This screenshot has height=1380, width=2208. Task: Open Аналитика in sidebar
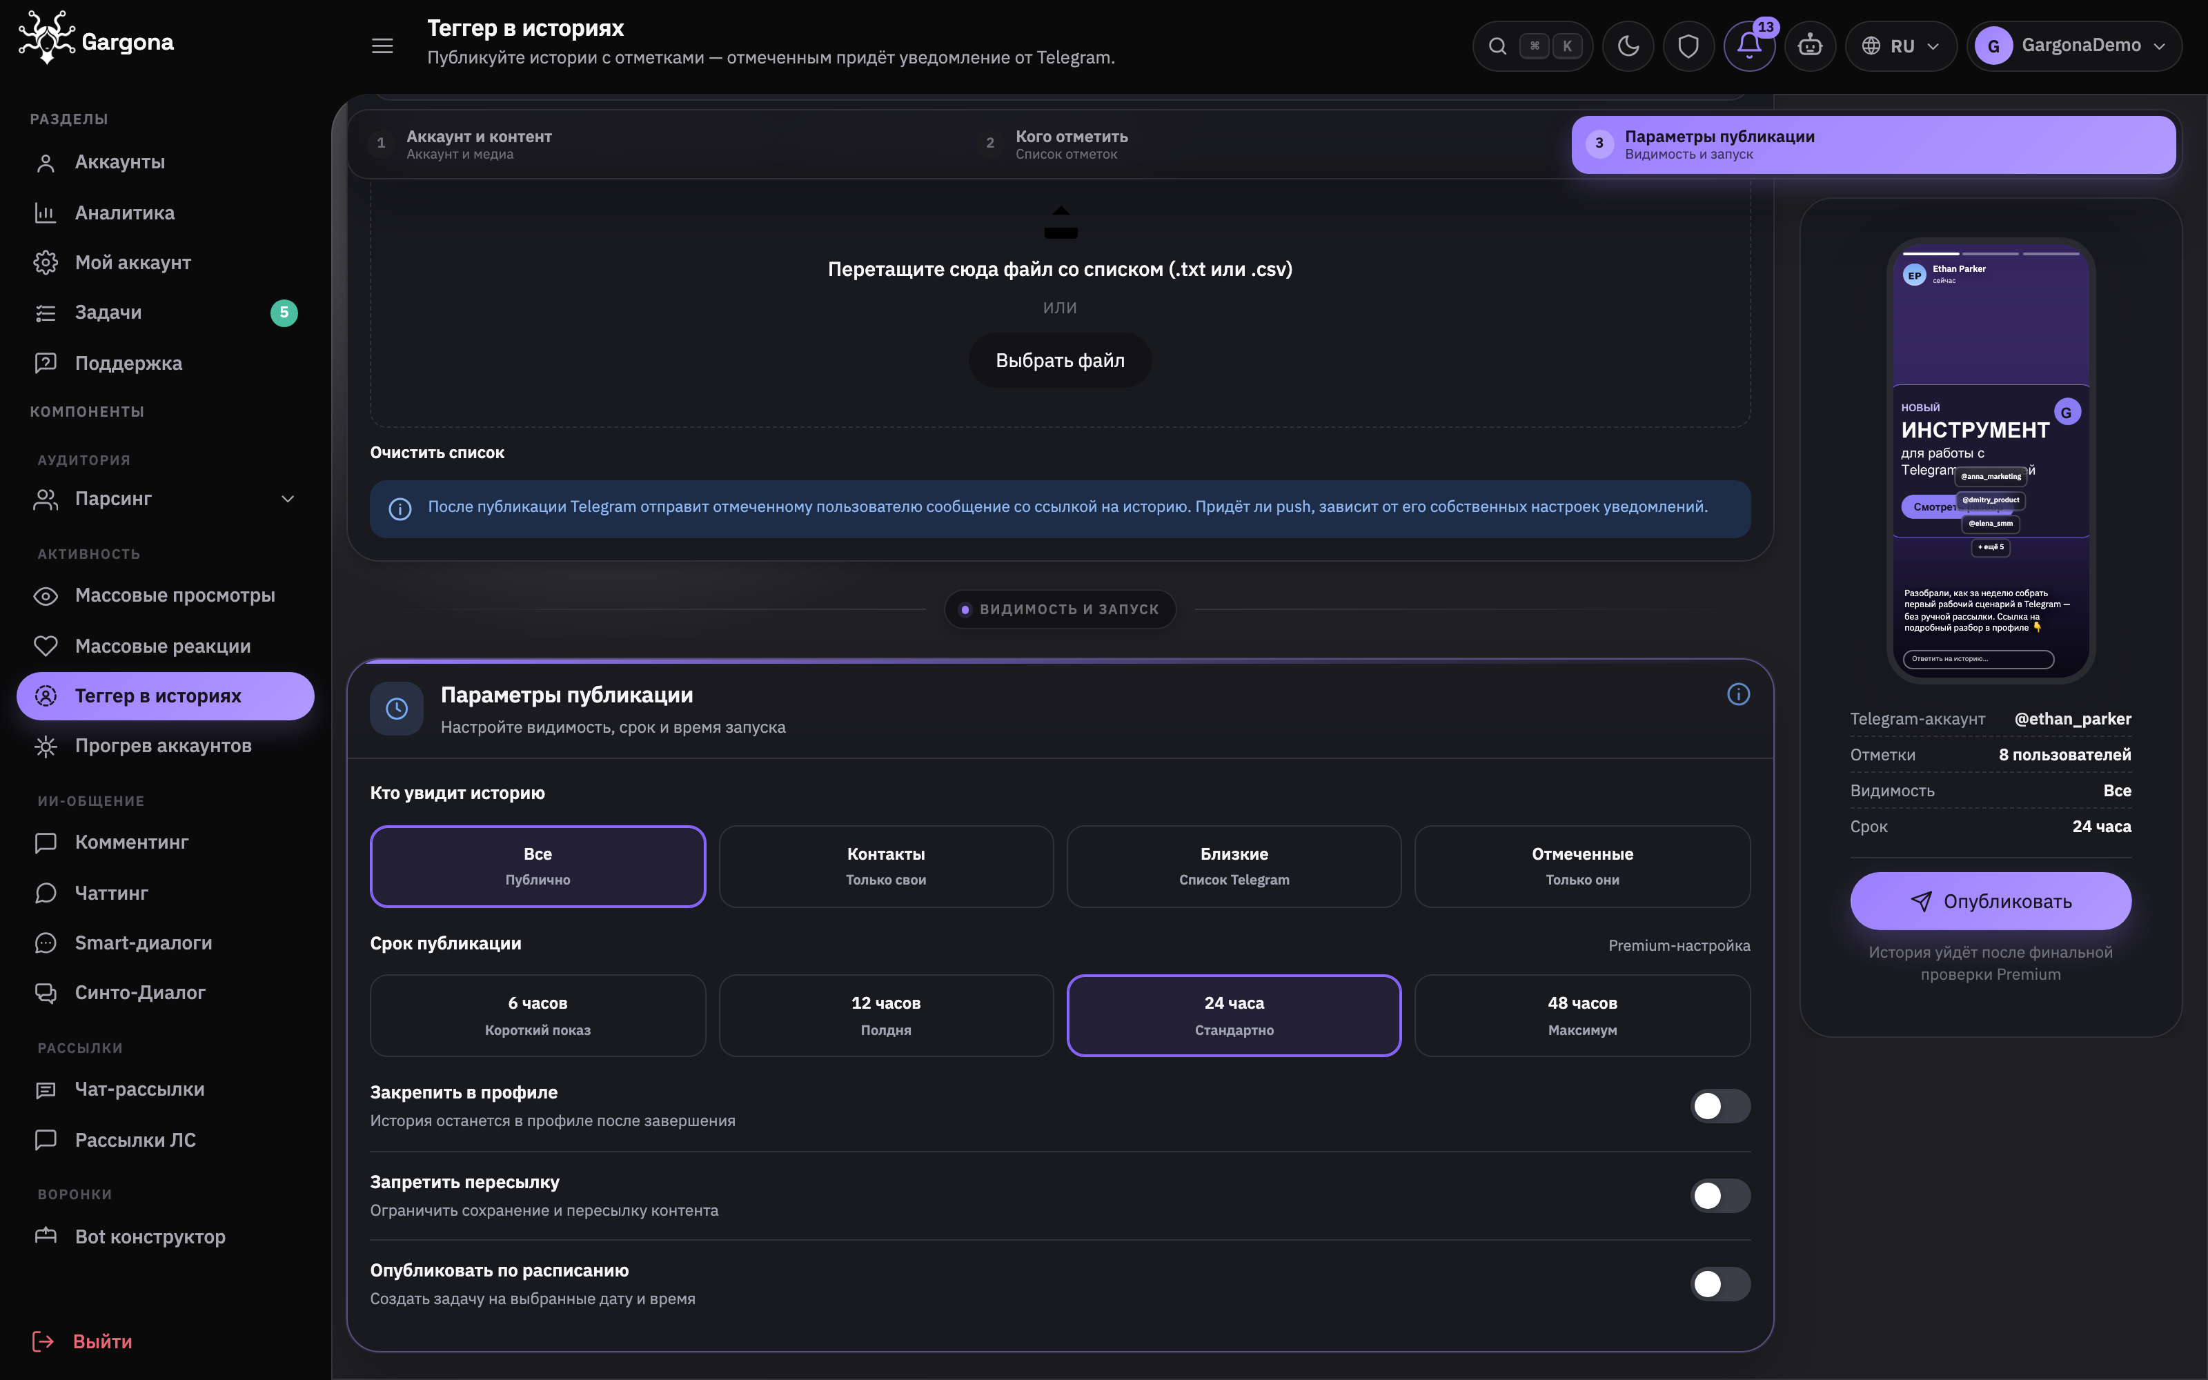click(x=165, y=213)
